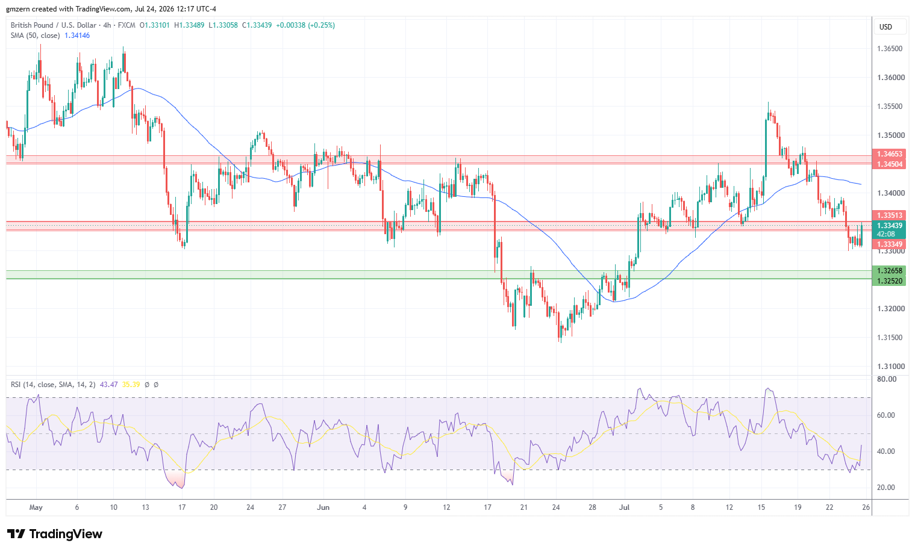Click the 80.00 RSI axis label
The width and height of the screenshot is (915, 552).
point(887,379)
